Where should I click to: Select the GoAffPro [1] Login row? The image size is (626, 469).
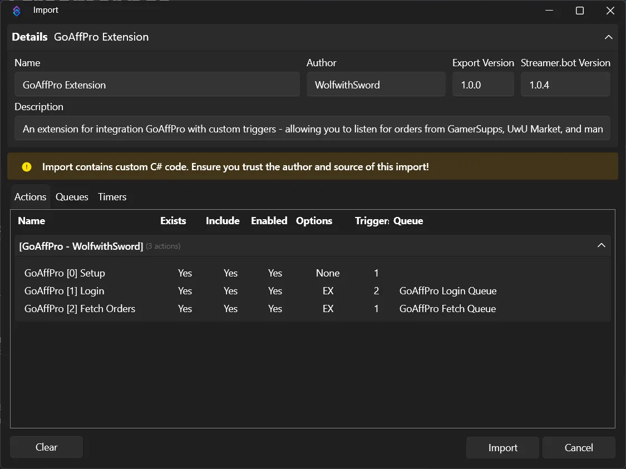(313, 291)
